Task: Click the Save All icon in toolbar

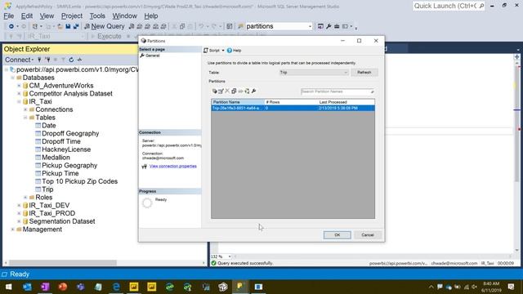Action: 76,26
